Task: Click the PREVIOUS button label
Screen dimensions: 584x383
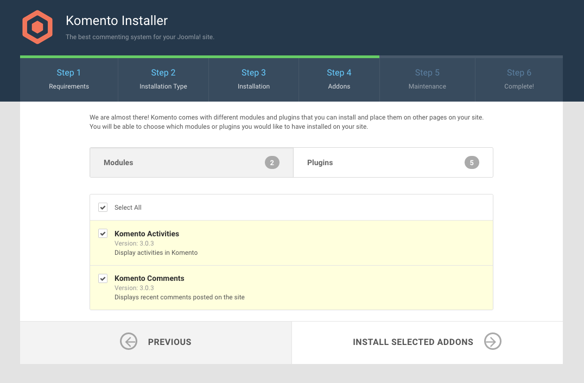Action: coord(169,342)
